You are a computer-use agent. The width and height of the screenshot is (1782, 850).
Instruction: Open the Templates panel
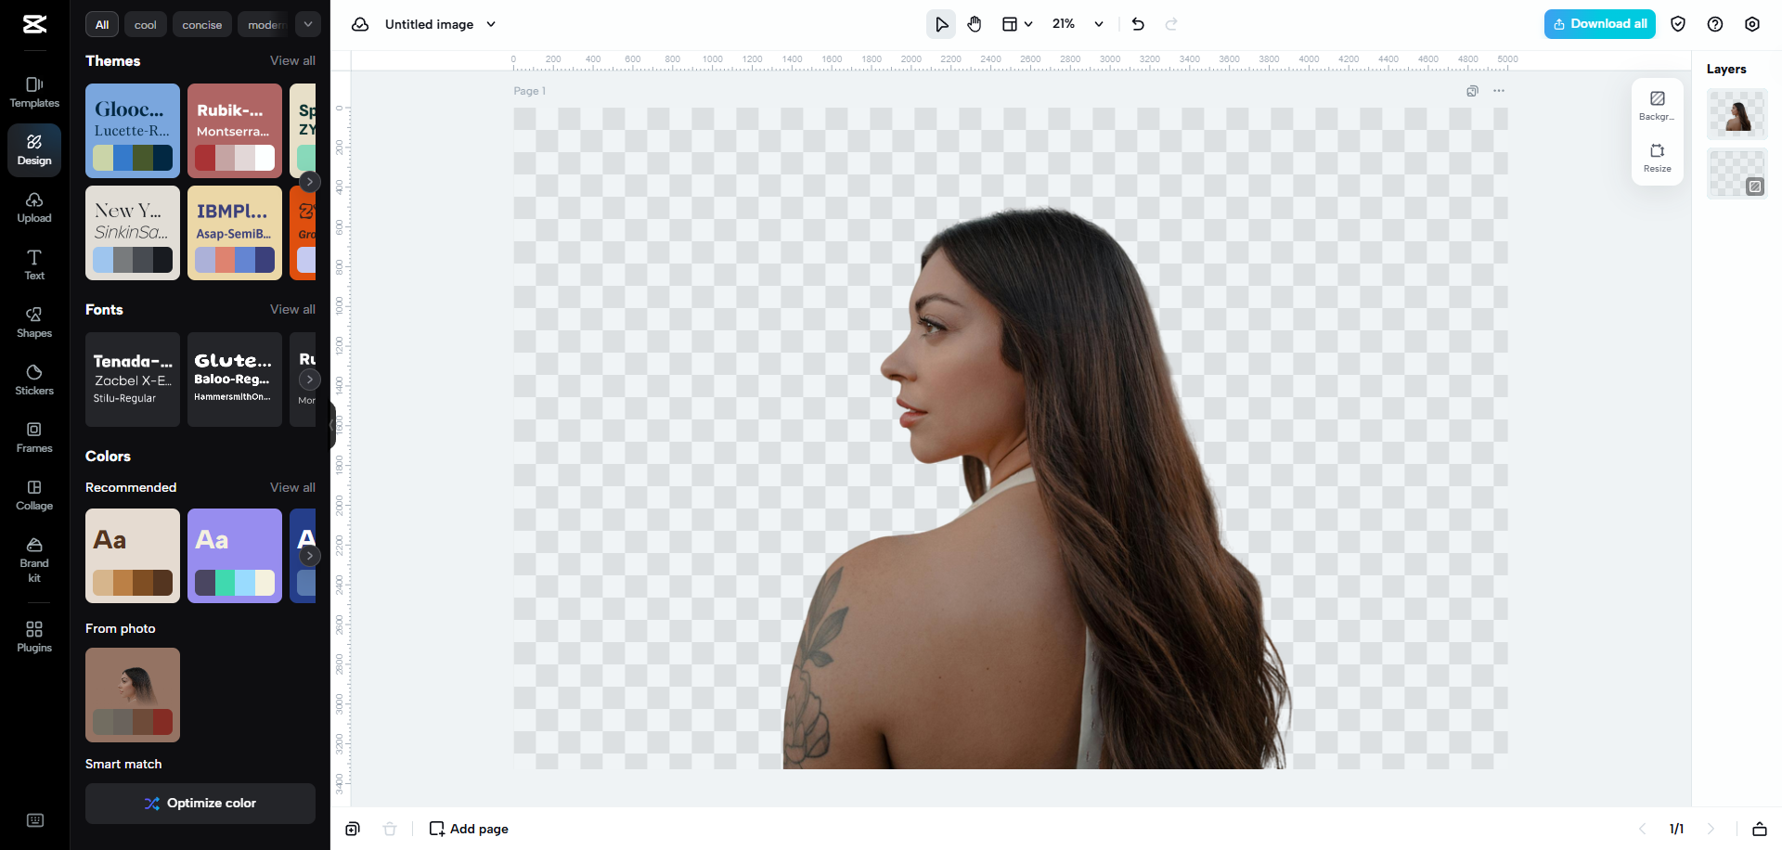pyautogui.click(x=33, y=92)
